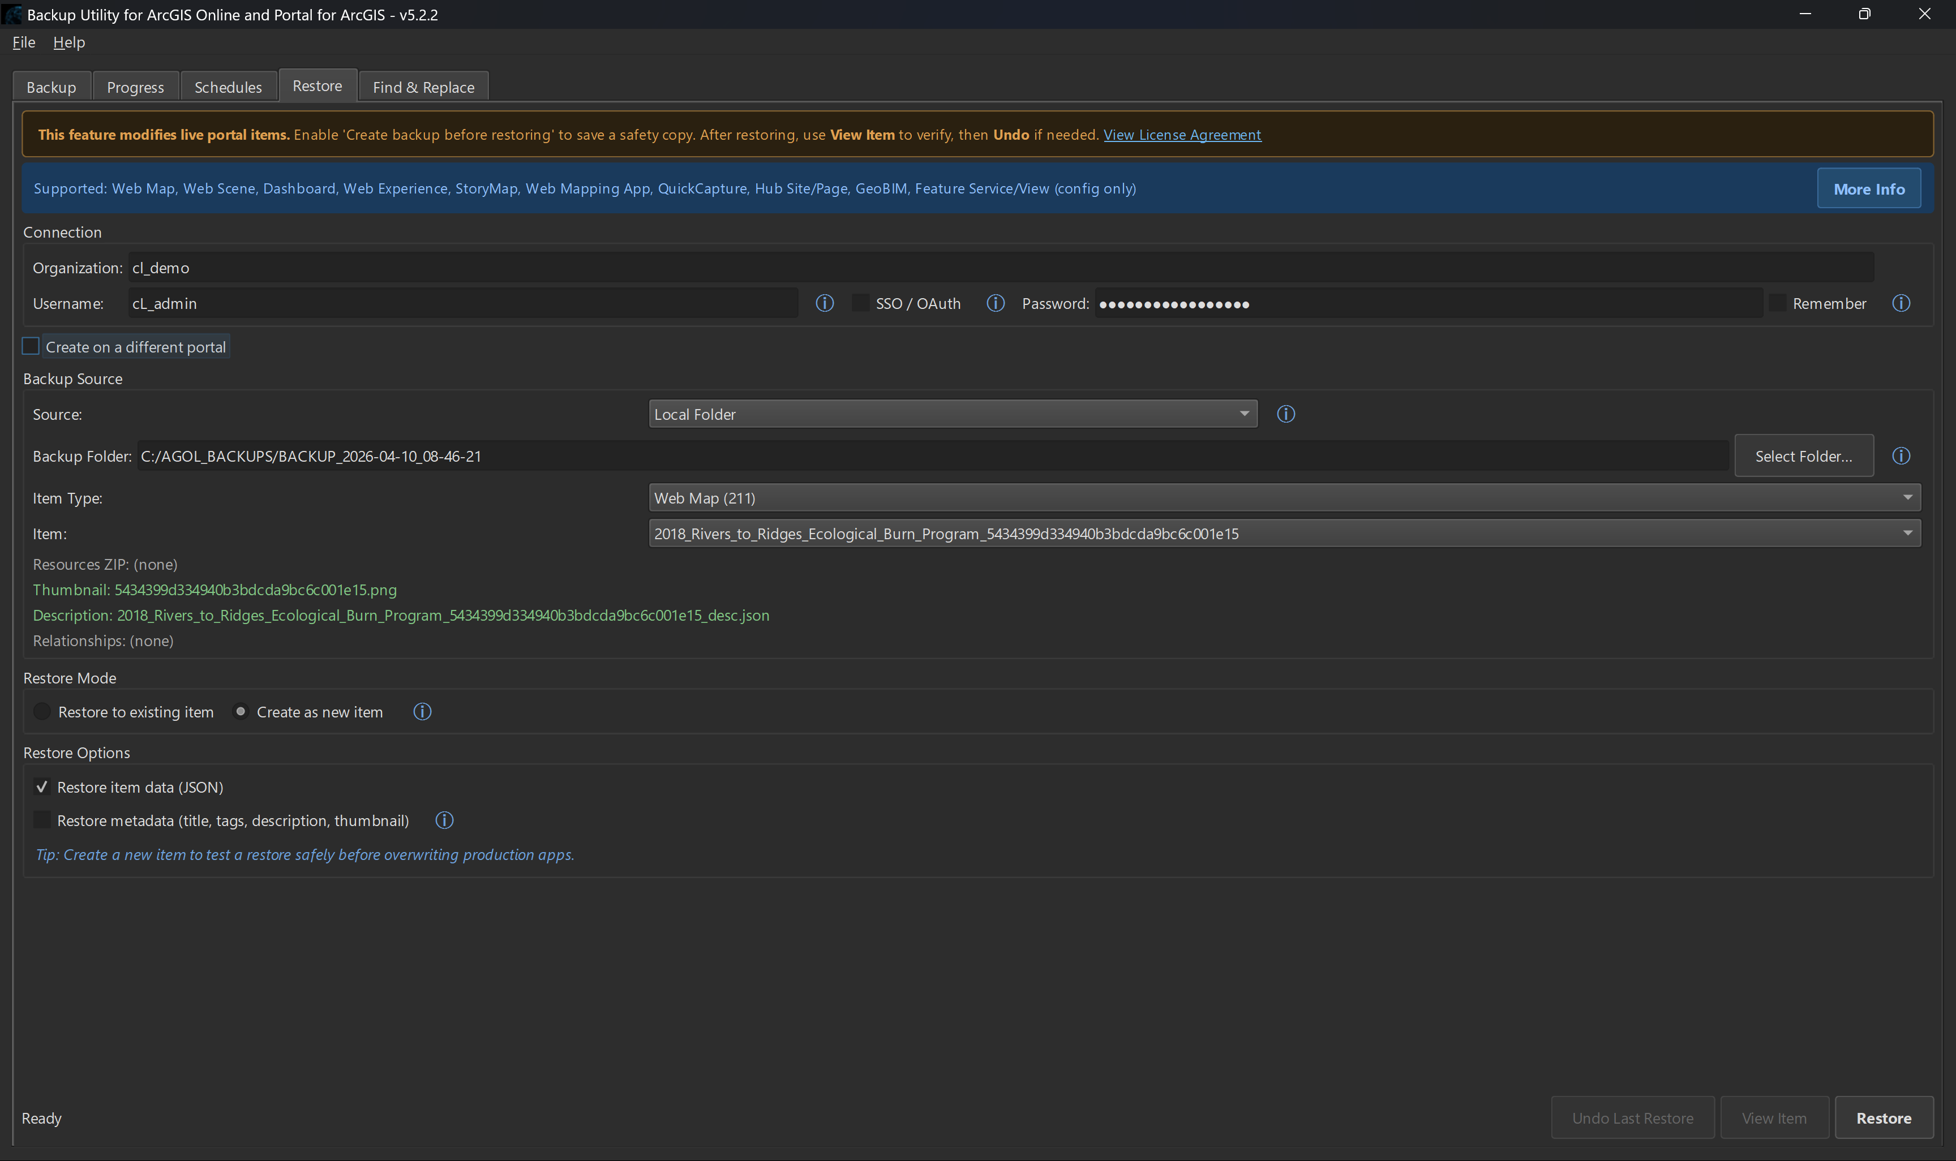The image size is (1956, 1161).
Task: Click info icon next to Remember checkbox
Action: 1901,303
